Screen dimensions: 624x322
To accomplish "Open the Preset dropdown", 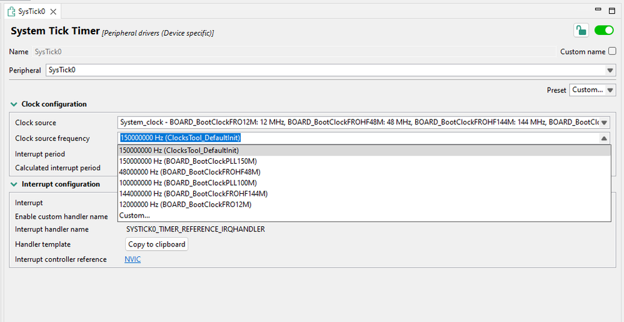I will pyautogui.click(x=610, y=90).
